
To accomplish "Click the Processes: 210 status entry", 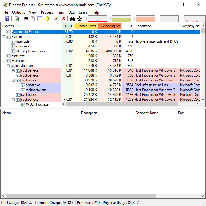I will pyautogui.click(x=88, y=203).
